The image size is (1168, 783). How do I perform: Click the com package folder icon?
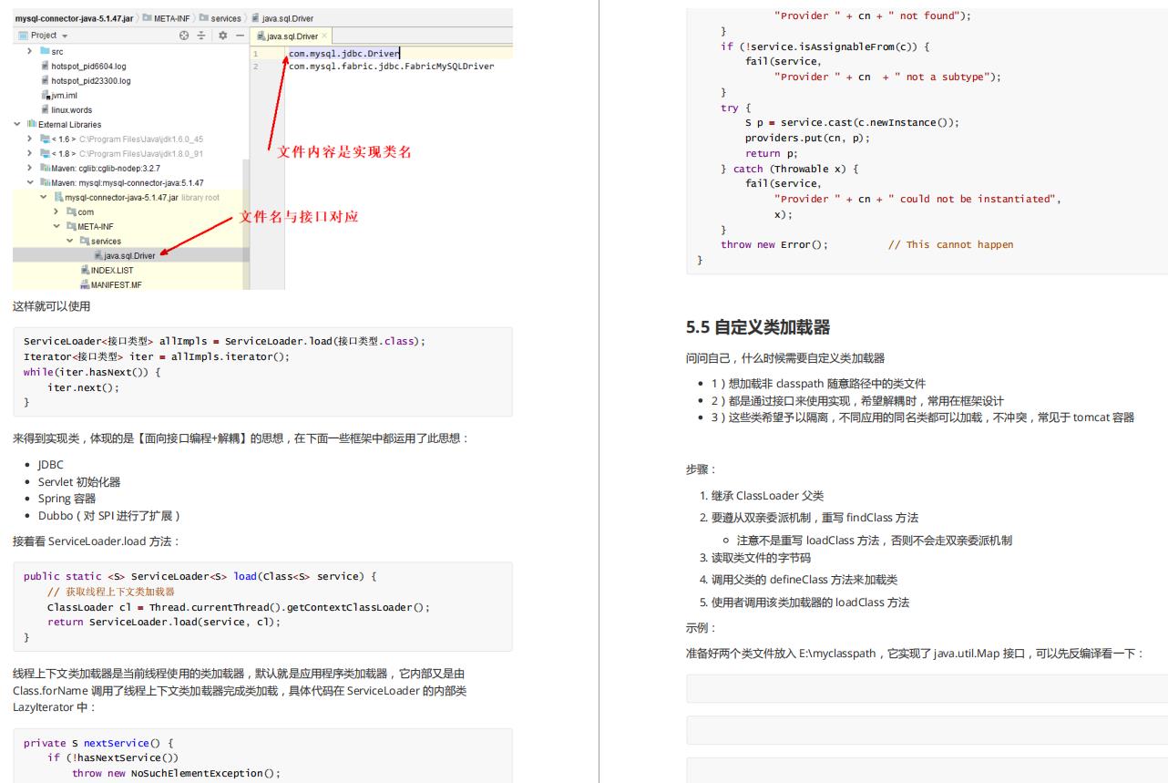(x=70, y=211)
